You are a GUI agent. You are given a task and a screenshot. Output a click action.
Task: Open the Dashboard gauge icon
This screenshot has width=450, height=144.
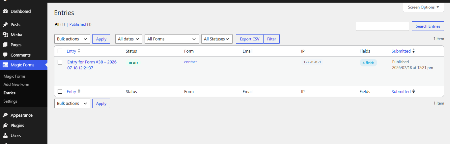pyautogui.click(x=5, y=11)
